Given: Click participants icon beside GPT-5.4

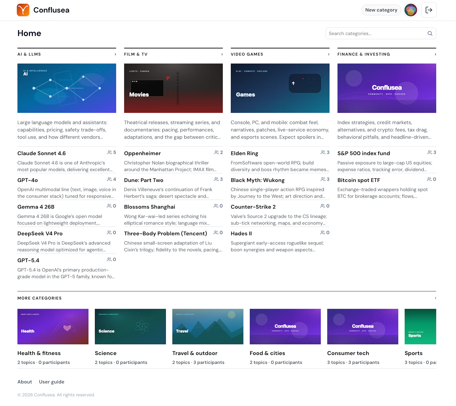Looking at the screenshot, I should [109, 259].
